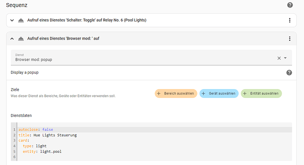Click YAML line 'autoclose: false'
This screenshot has height=165, width=304.
coord(36,129)
